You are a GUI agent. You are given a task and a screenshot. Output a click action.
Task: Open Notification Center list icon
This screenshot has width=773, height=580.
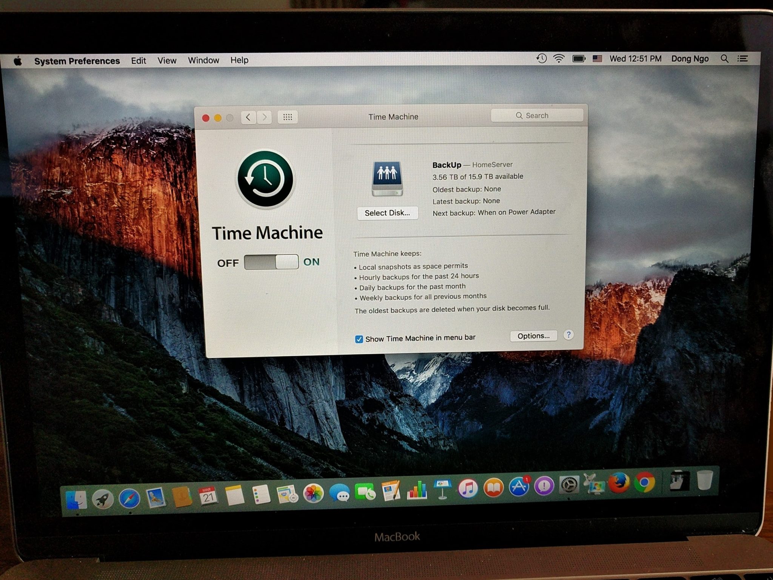coord(743,59)
